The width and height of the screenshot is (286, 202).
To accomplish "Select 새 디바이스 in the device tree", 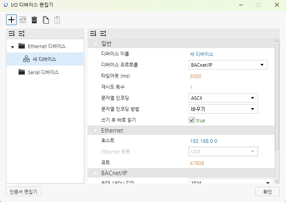I will tap(44, 59).
